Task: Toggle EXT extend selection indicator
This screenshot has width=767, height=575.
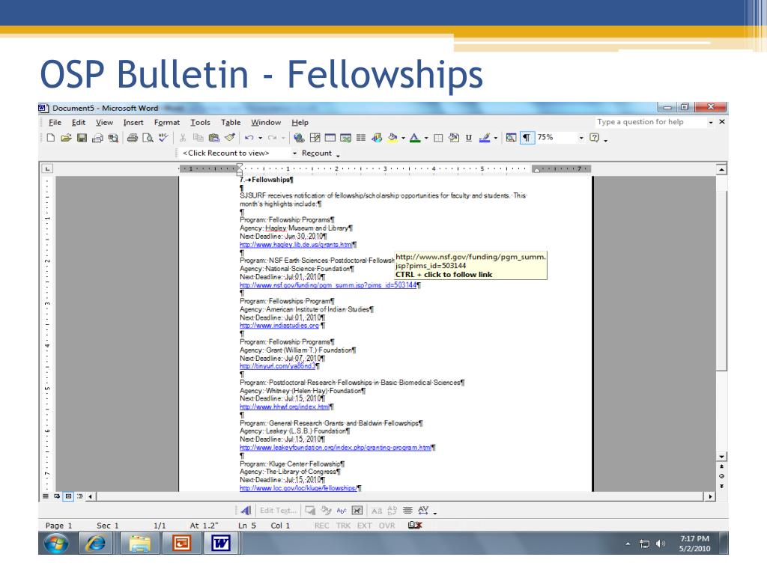Action: click(x=365, y=526)
